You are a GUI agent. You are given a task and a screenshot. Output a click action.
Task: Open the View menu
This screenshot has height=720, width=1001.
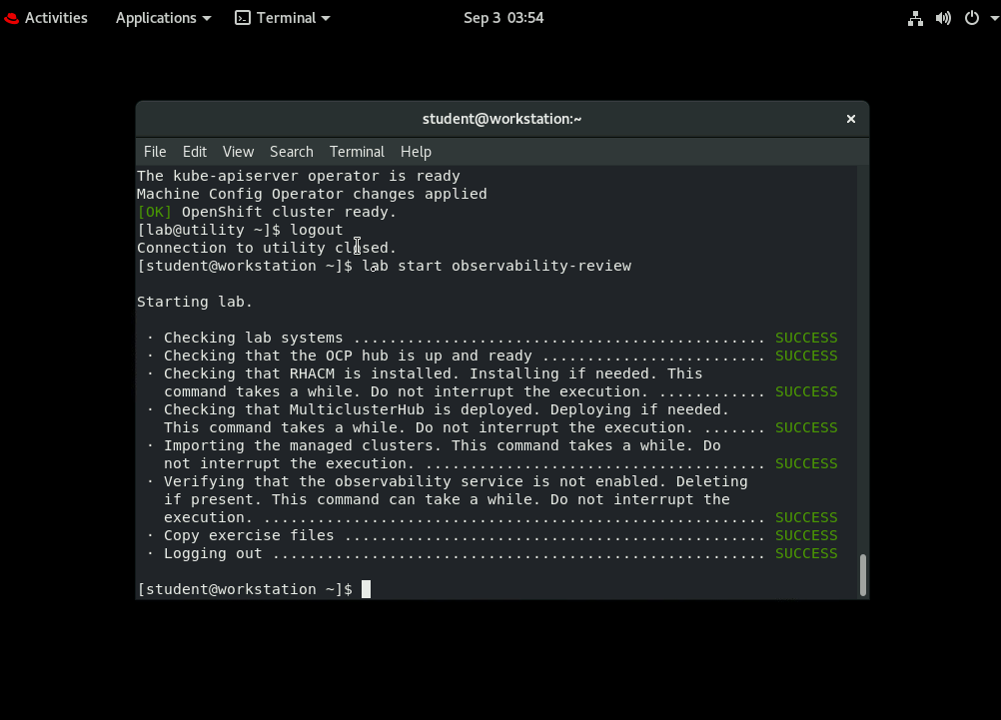point(238,152)
